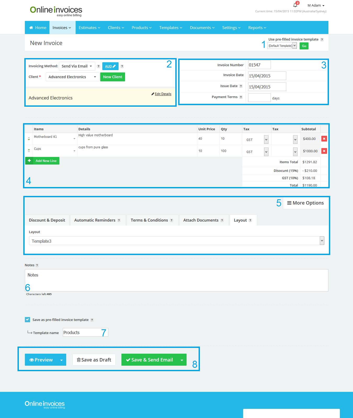Remove the Cups line item
This screenshot has height=418, width=353.
coord(324,151)
